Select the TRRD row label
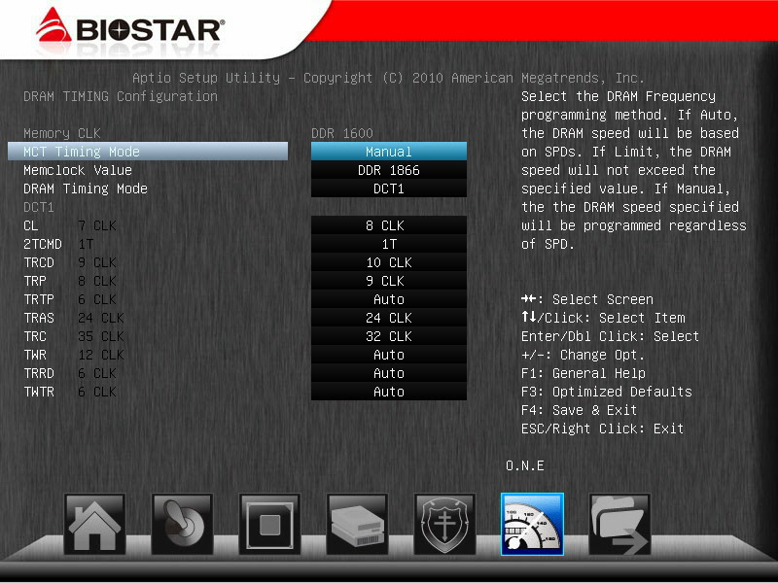Screen dimensions: 778x583 click(x=39, y=373)
